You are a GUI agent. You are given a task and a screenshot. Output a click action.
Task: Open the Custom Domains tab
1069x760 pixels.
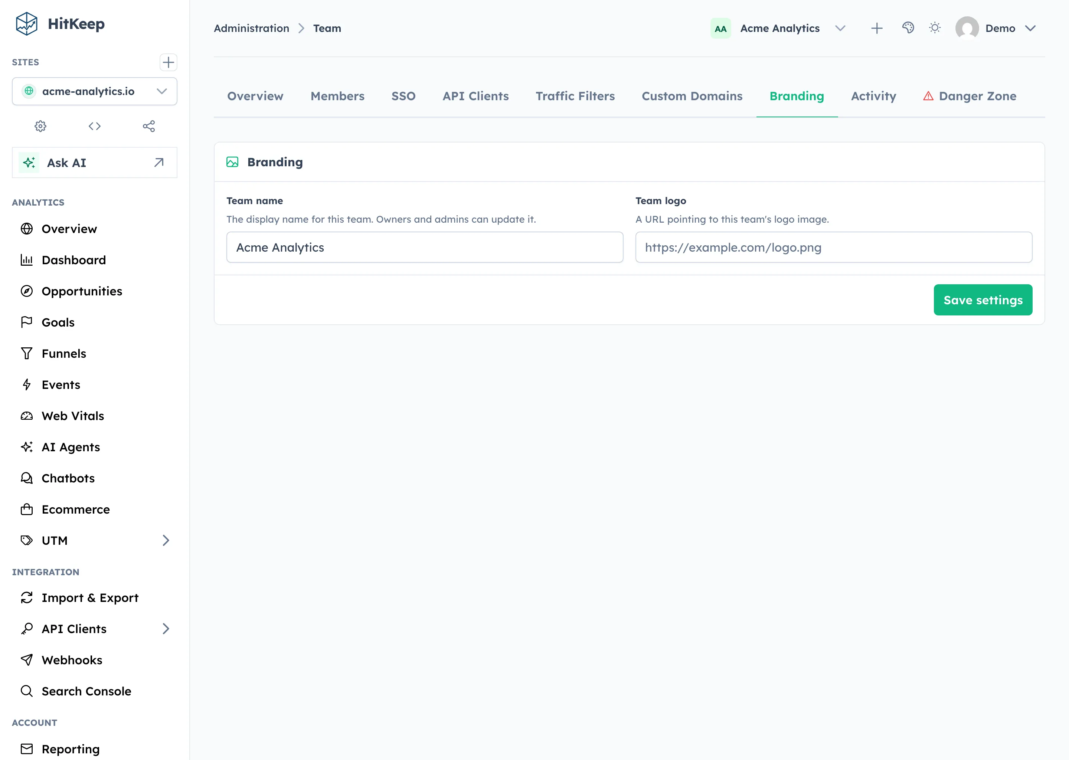coord(692,96)
